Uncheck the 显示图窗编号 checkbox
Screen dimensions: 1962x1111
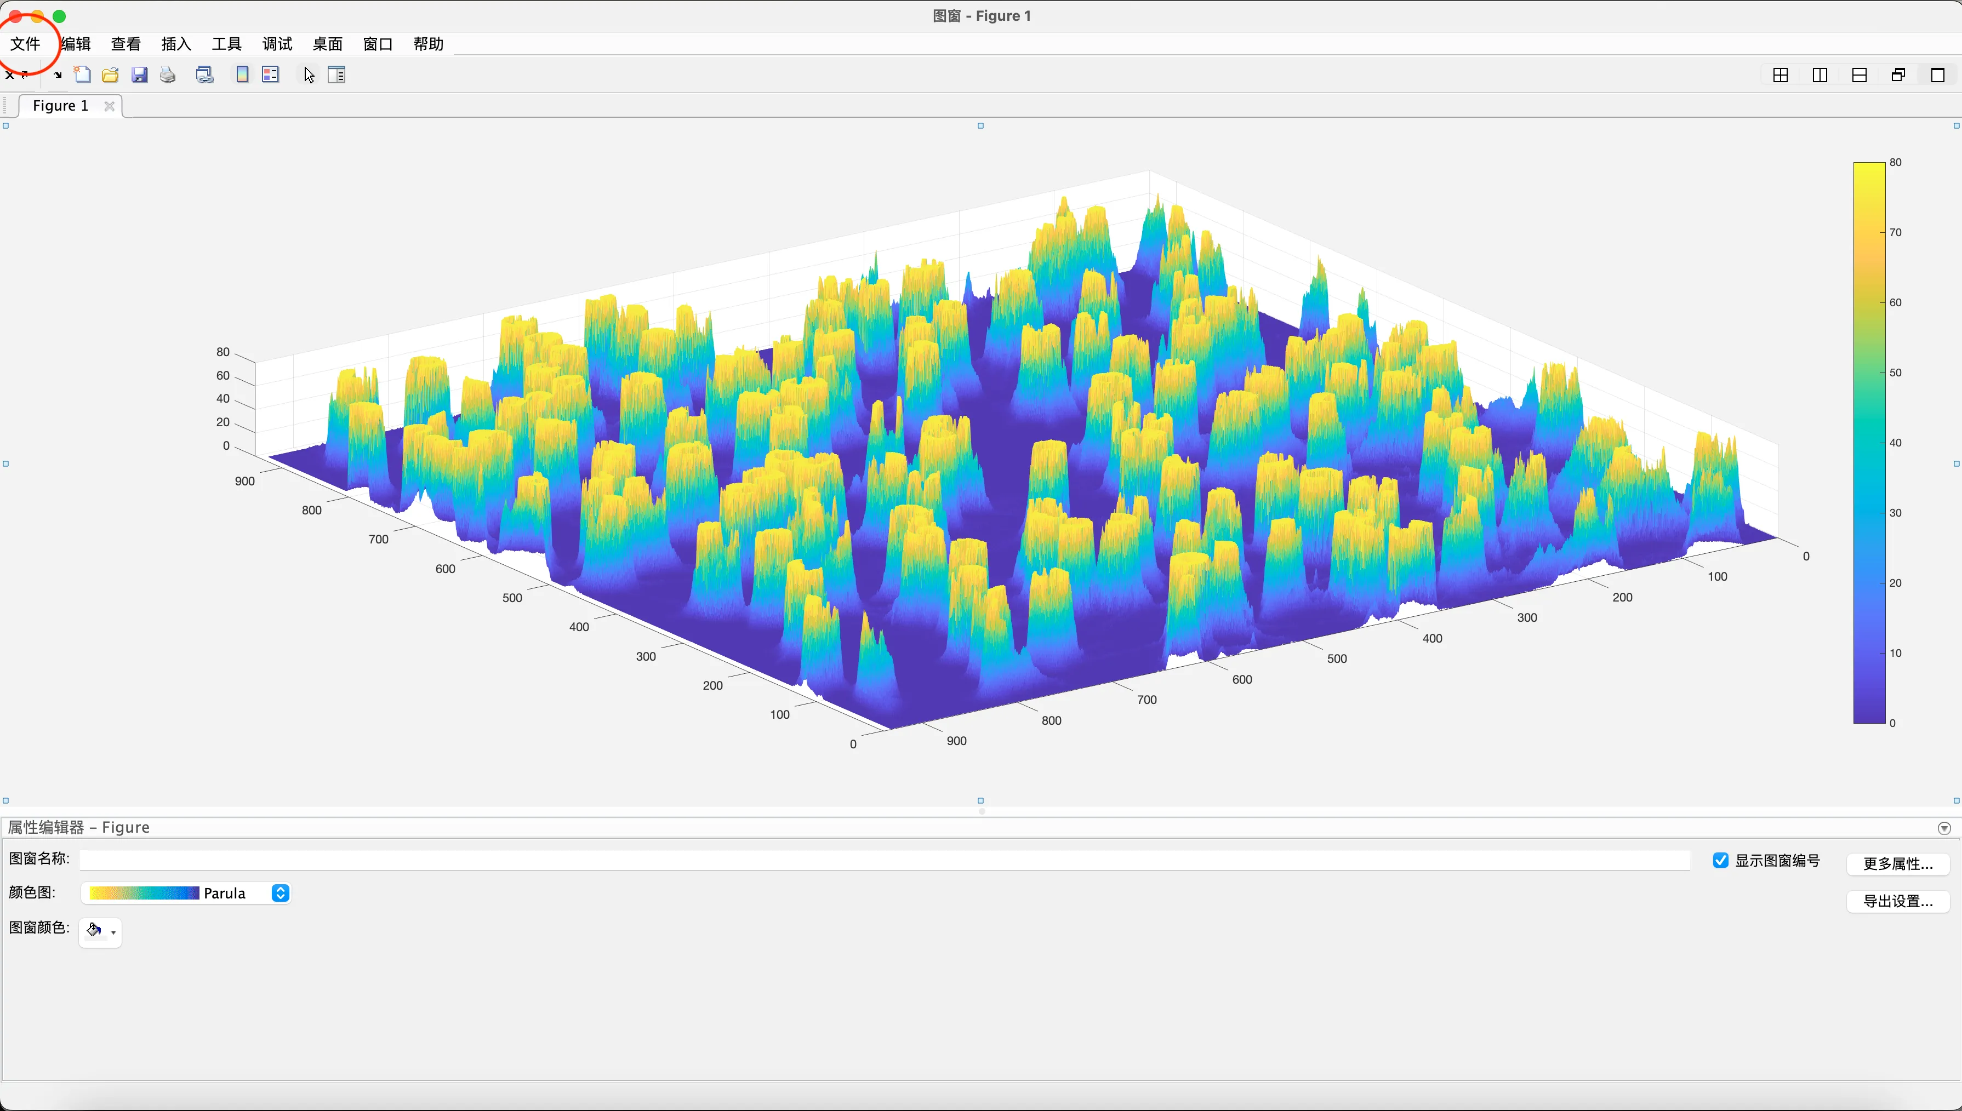[x=1721, y=860]
